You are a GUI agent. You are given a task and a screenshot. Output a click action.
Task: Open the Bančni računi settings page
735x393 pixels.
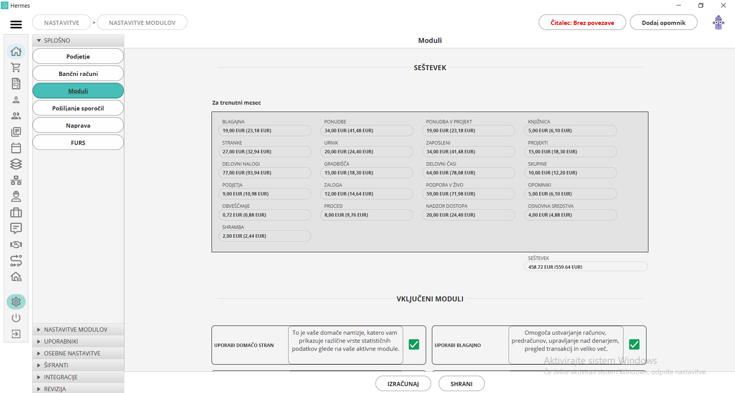[x=78, y=74]
